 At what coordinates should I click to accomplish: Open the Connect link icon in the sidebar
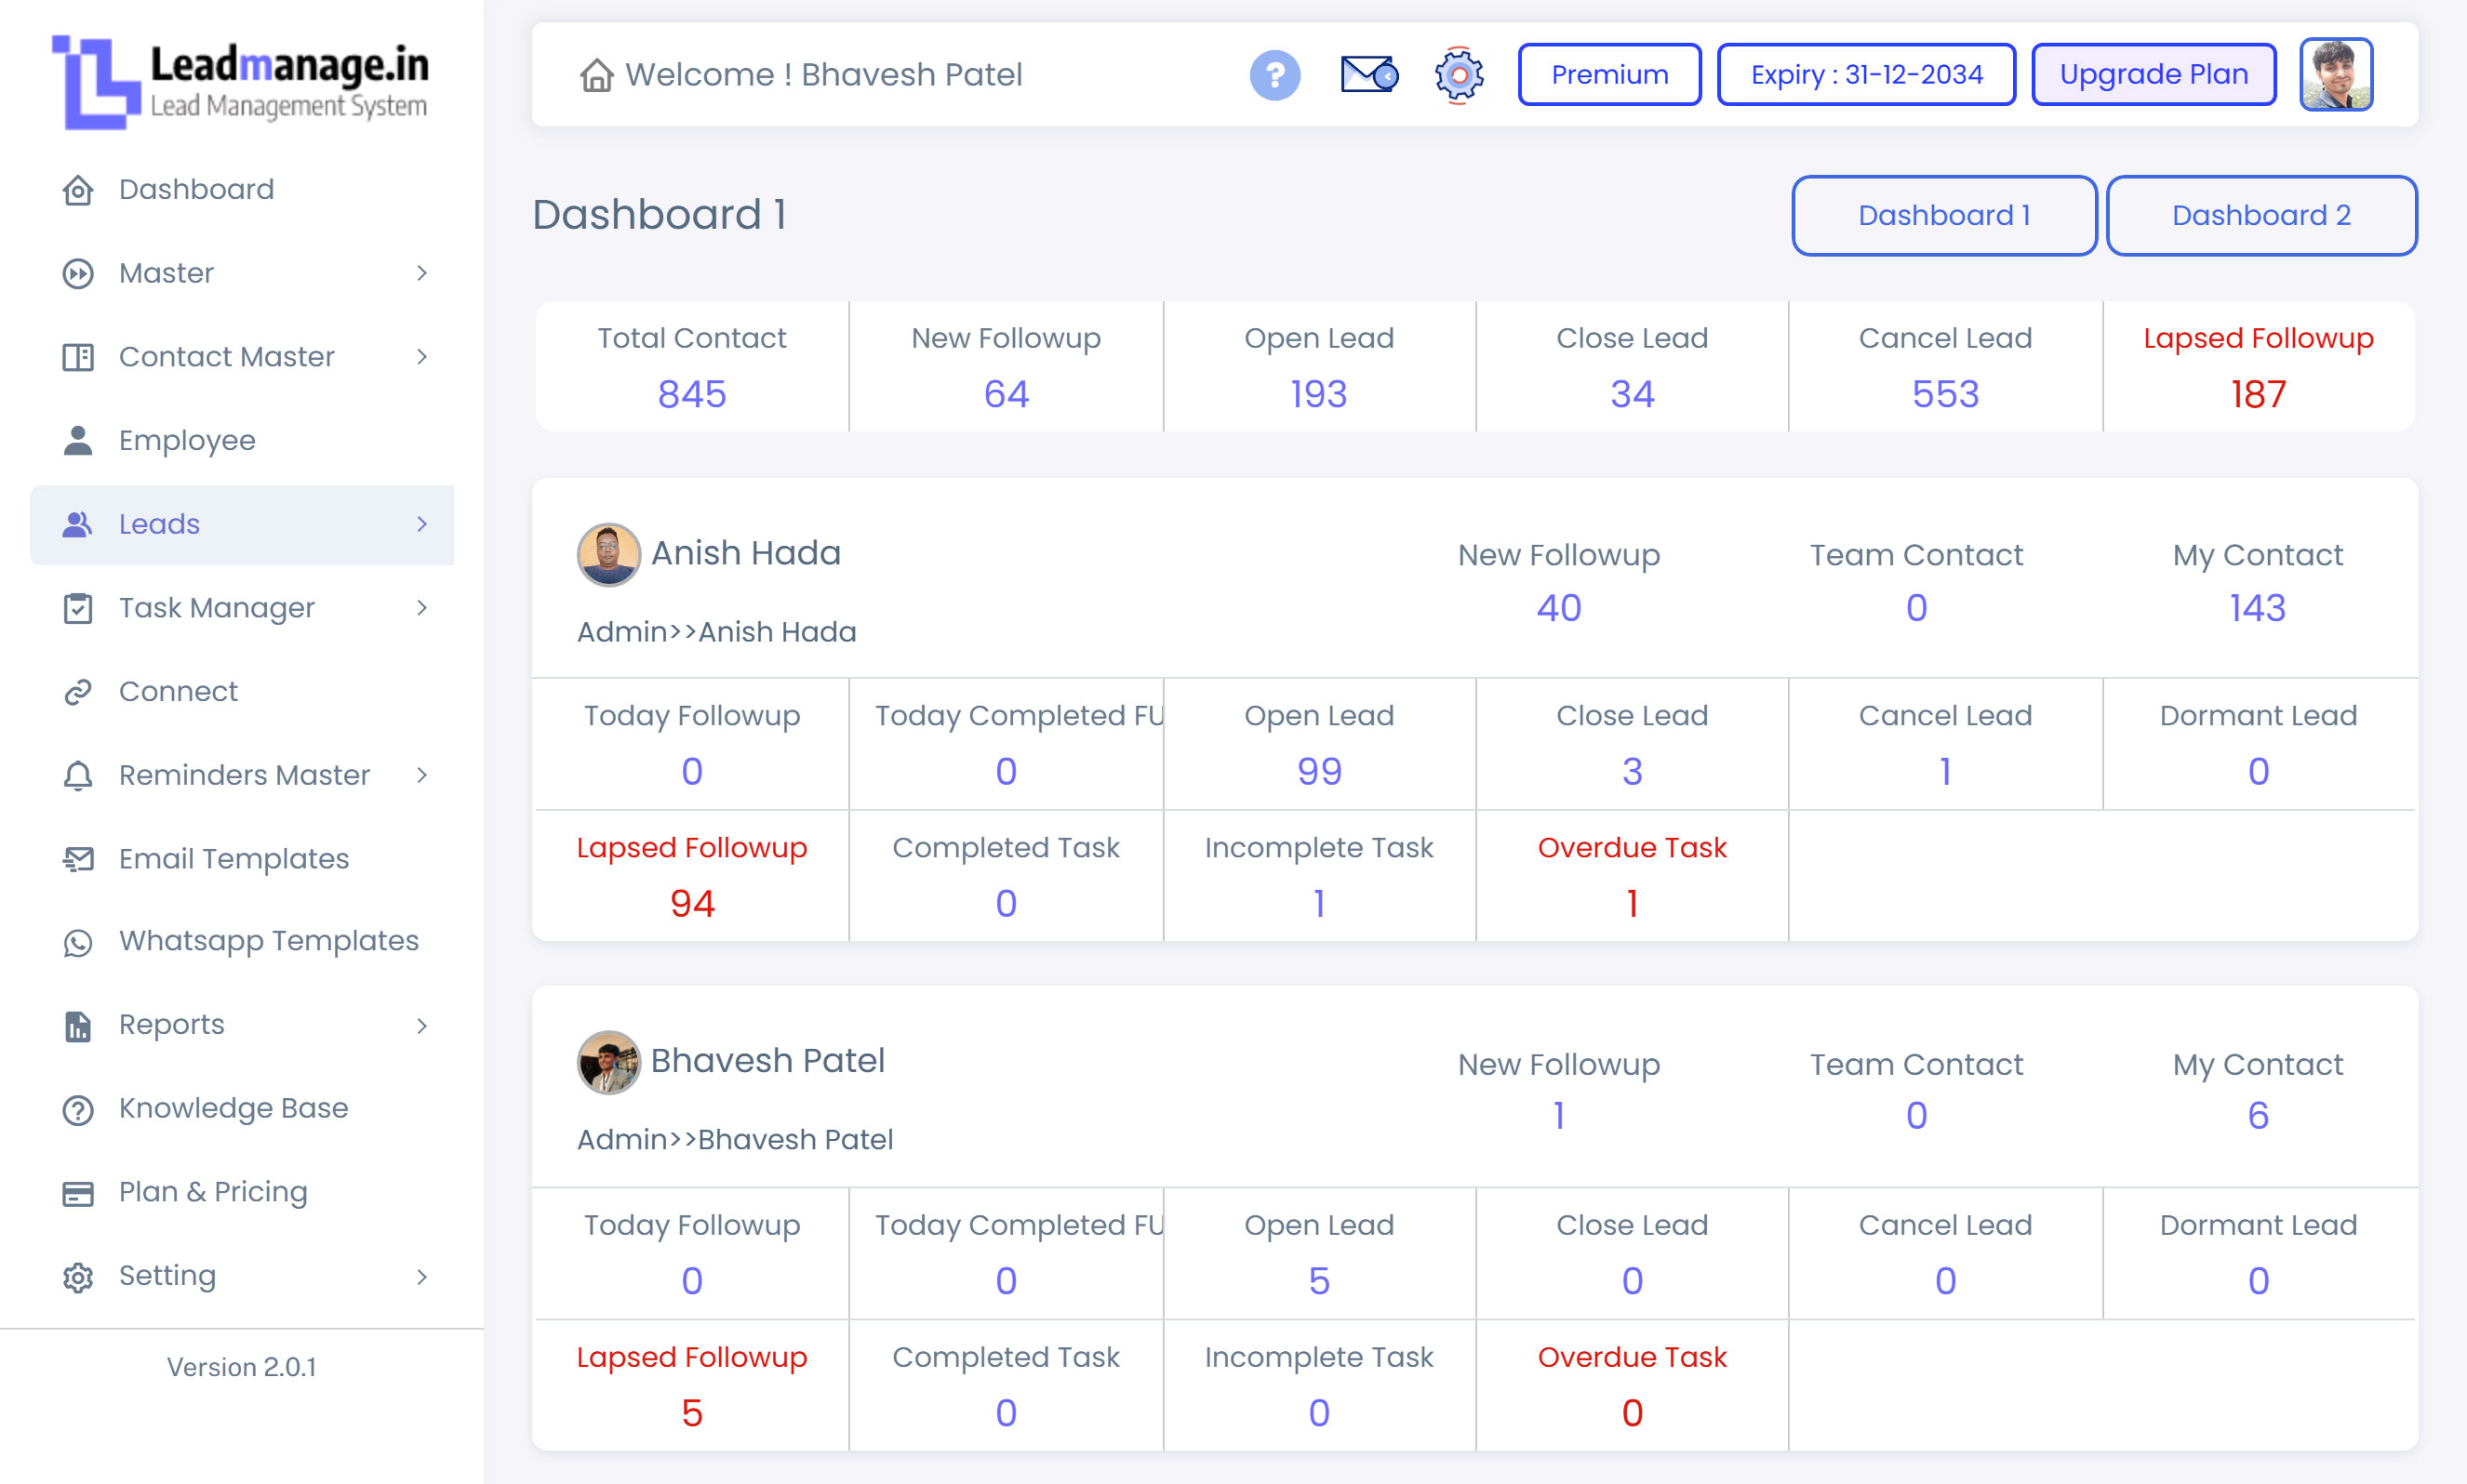point(78,691)
